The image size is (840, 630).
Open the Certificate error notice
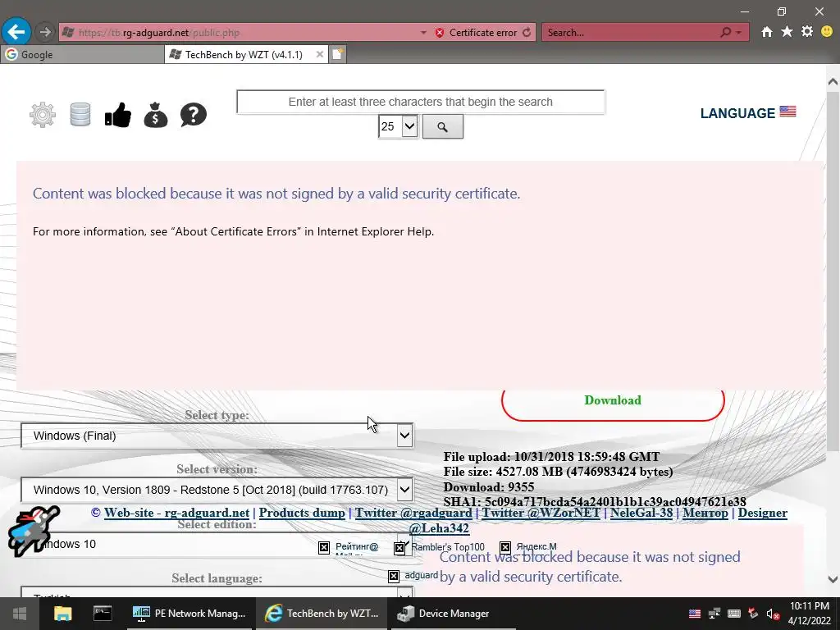click(x=477, y=33)
